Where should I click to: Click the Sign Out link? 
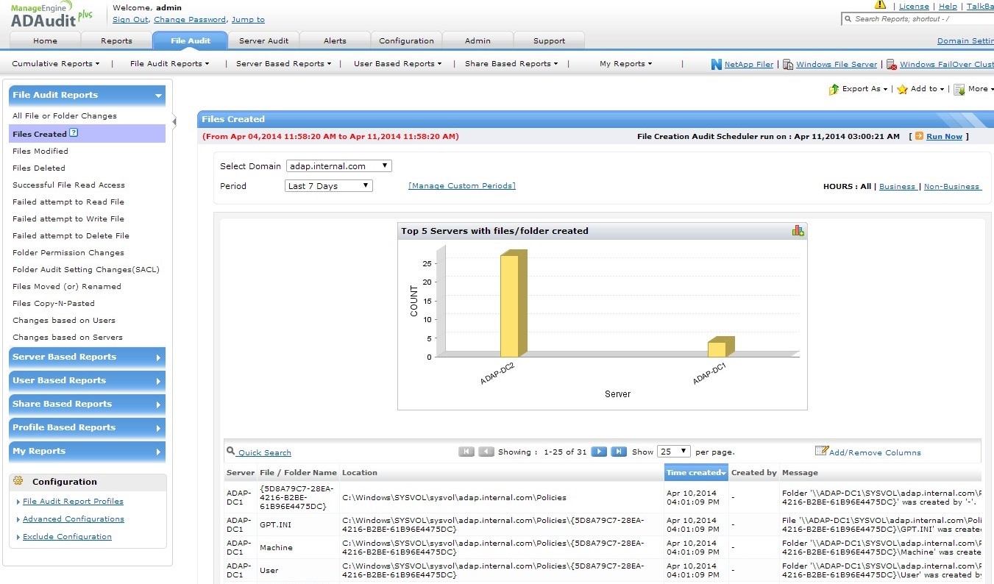(x=130, y=20)
